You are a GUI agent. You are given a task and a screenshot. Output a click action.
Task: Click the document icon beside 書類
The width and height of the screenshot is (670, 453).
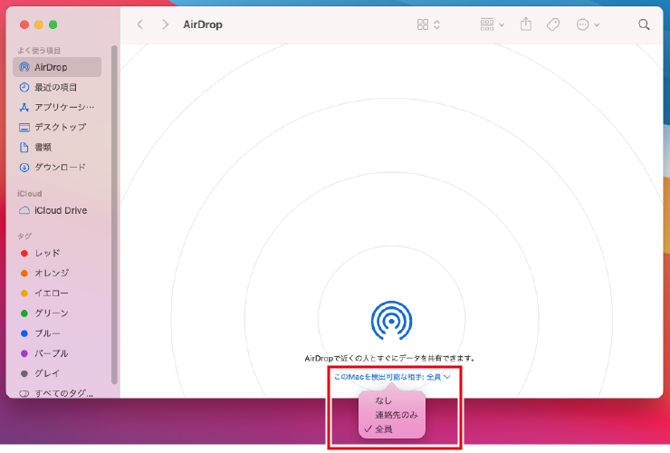(24, 147)
